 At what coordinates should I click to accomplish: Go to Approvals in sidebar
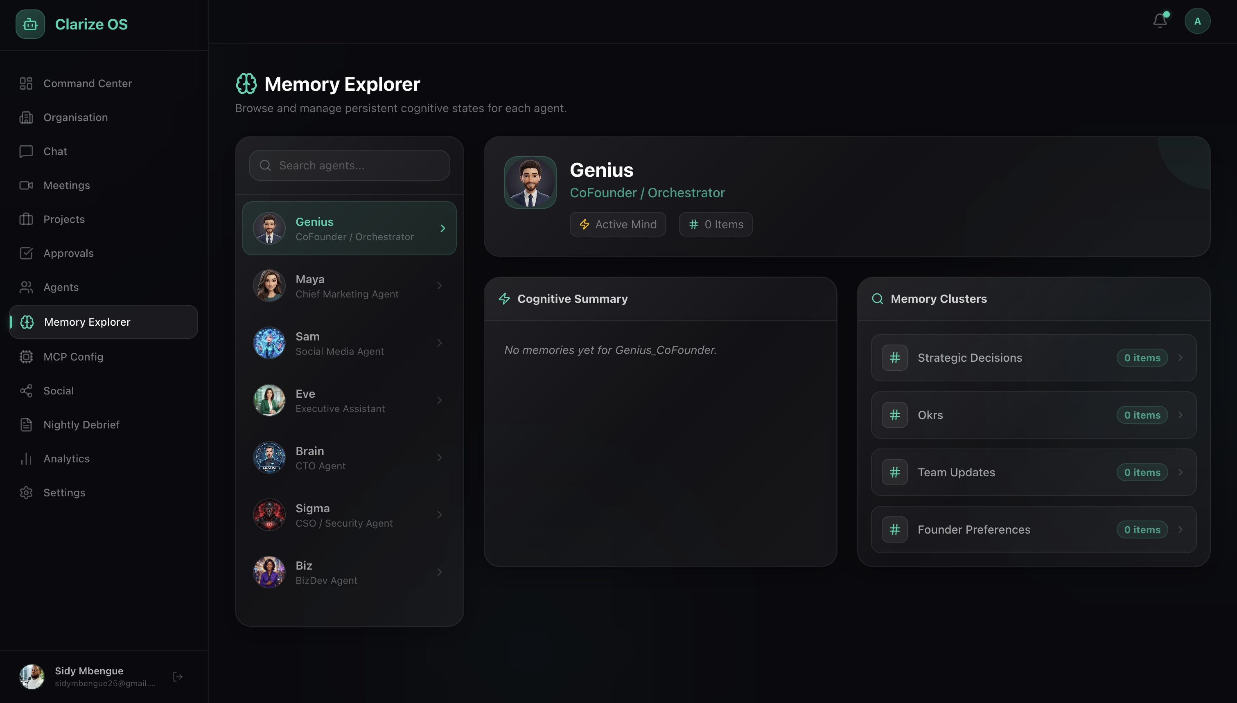tap(68, 253)
